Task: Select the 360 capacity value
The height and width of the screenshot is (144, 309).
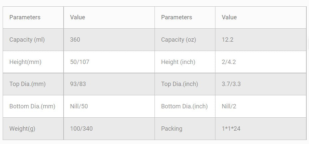Action: 75,40
